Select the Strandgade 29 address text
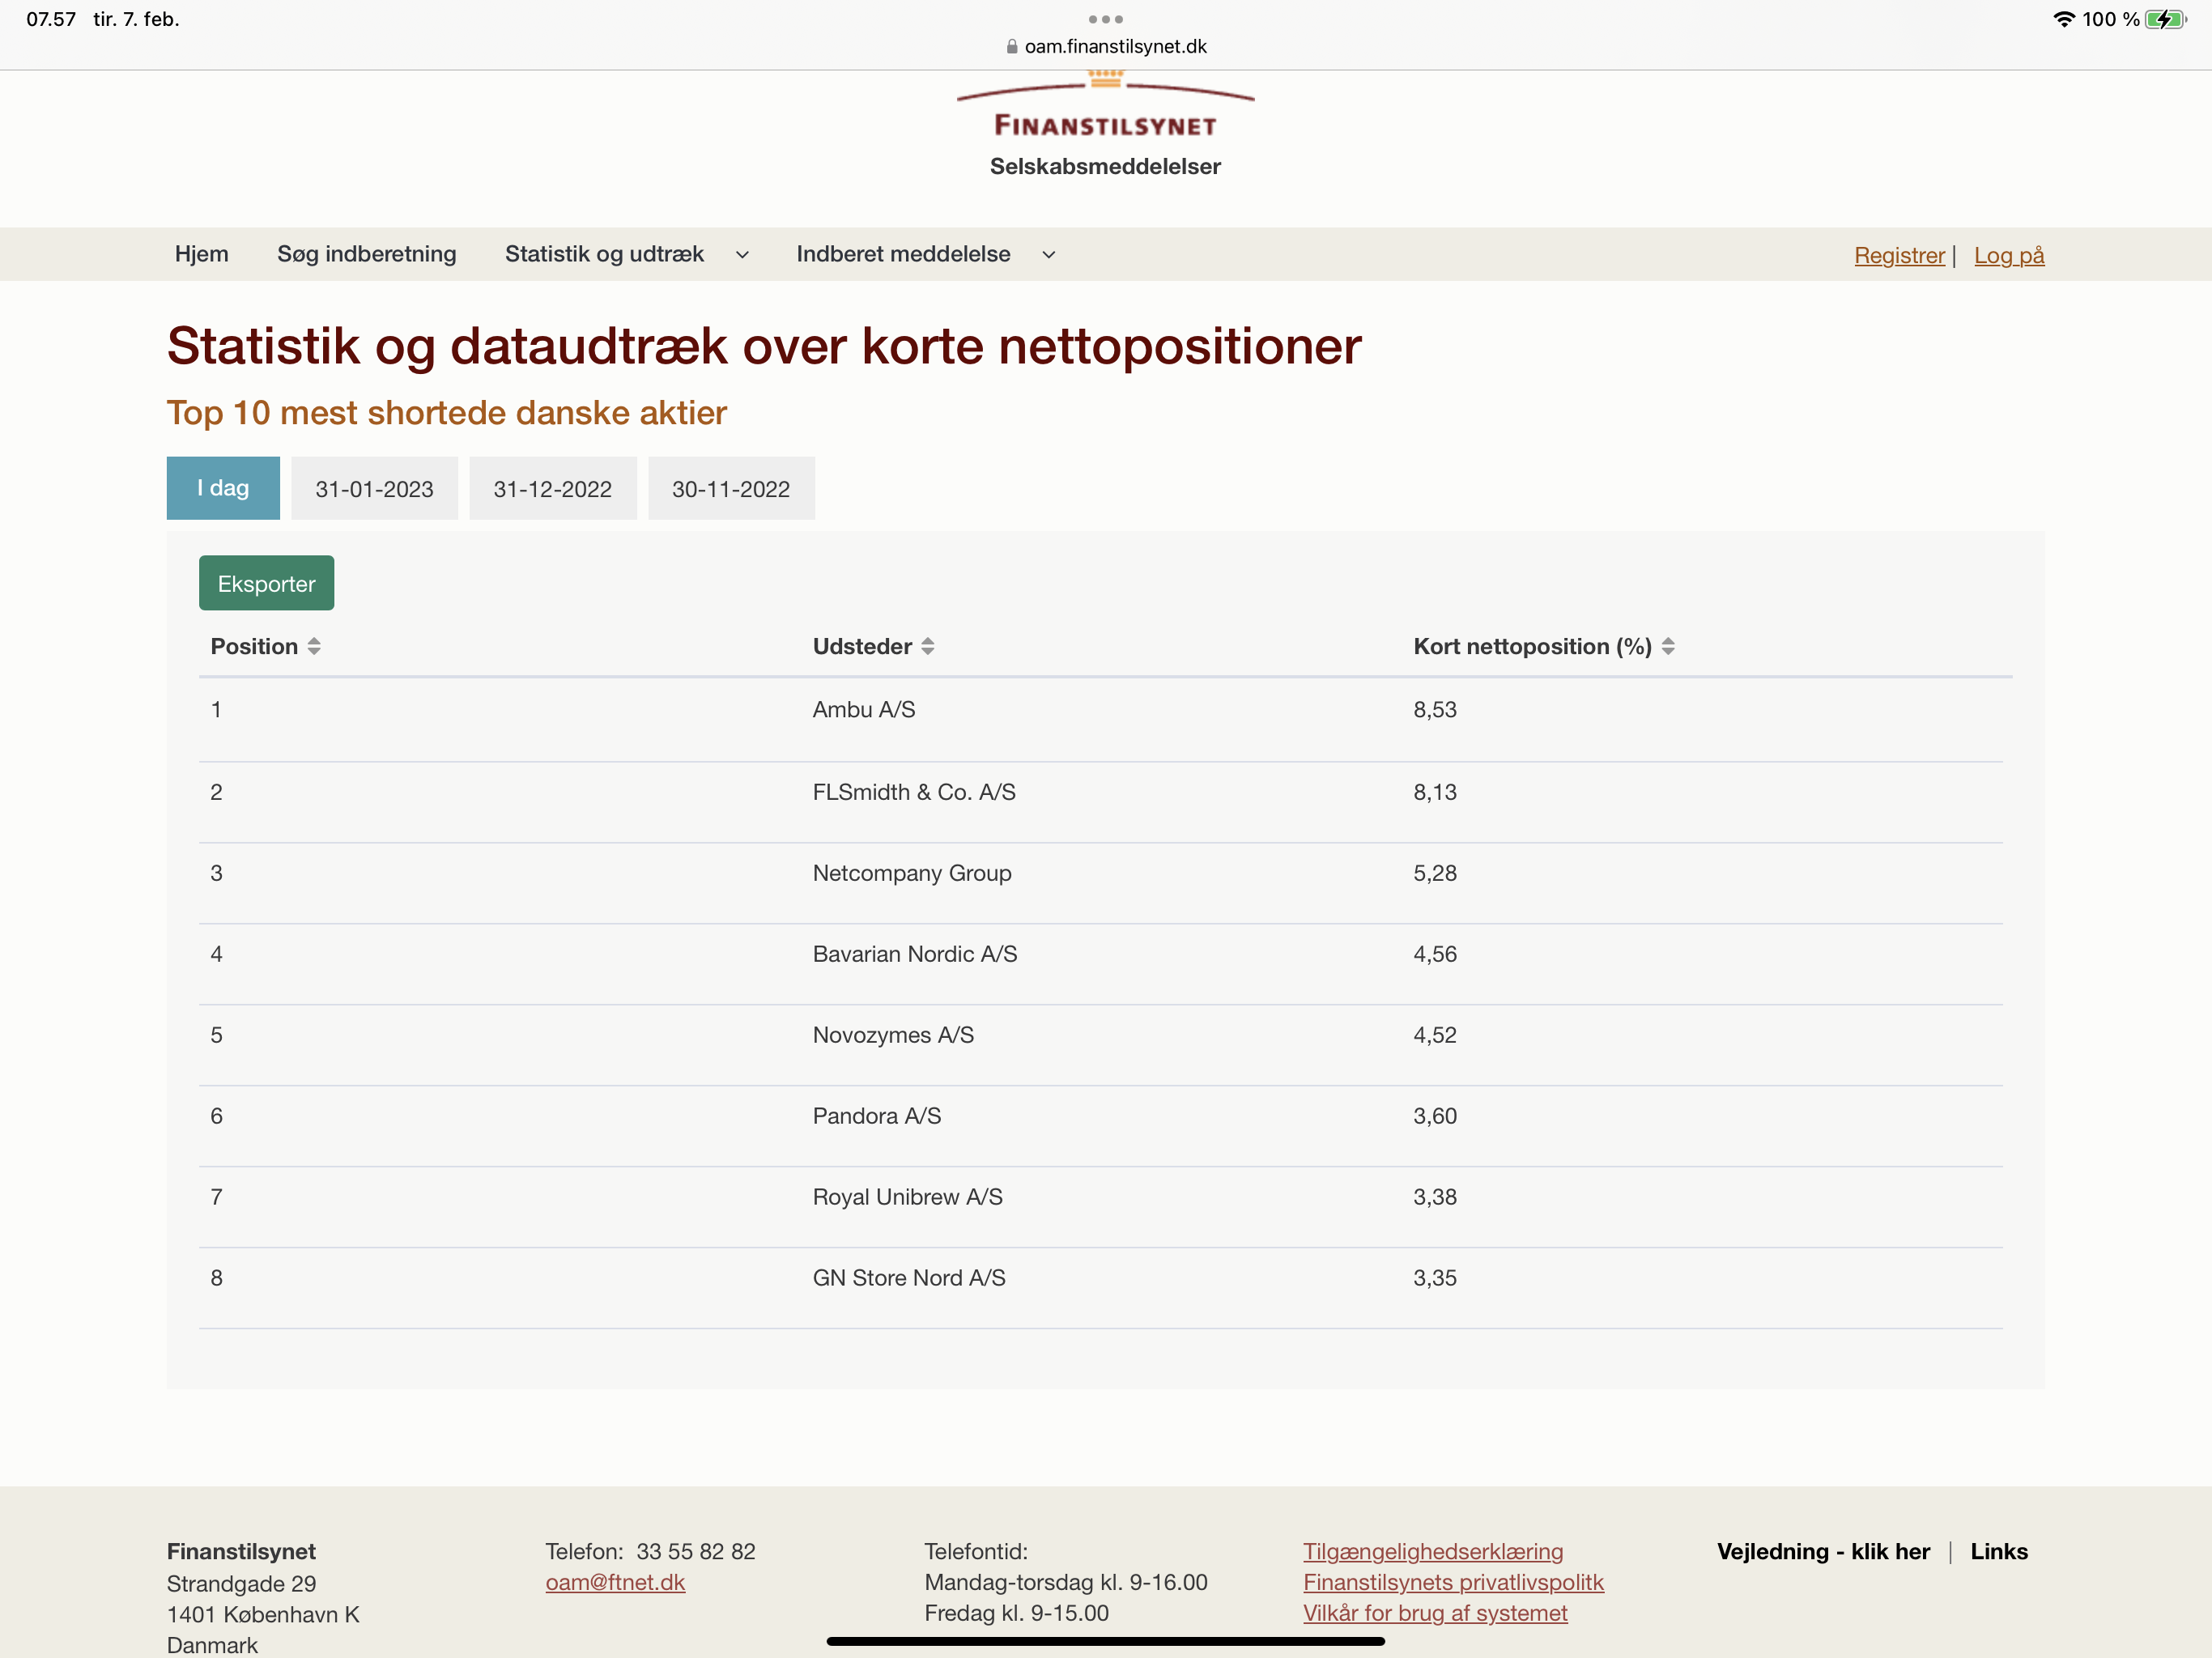This screenshot has height=1658, width=2212. click(x=241, y=1583)
